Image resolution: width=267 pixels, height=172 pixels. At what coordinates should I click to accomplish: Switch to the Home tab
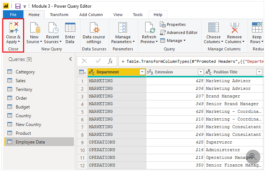click(34, 15)
